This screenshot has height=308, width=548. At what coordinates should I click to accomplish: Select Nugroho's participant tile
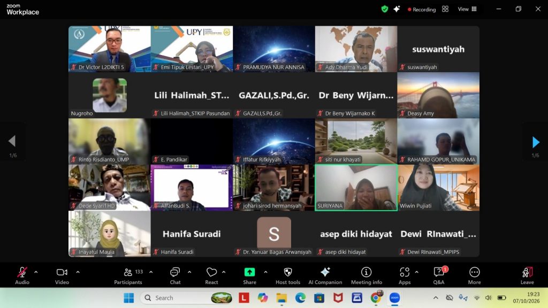point(110,95)
